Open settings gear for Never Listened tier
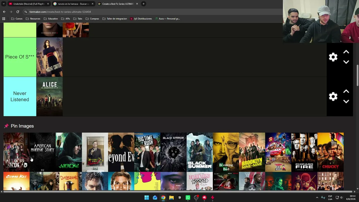359x202 pixels. pyautogui.click(x=333, y=97)
